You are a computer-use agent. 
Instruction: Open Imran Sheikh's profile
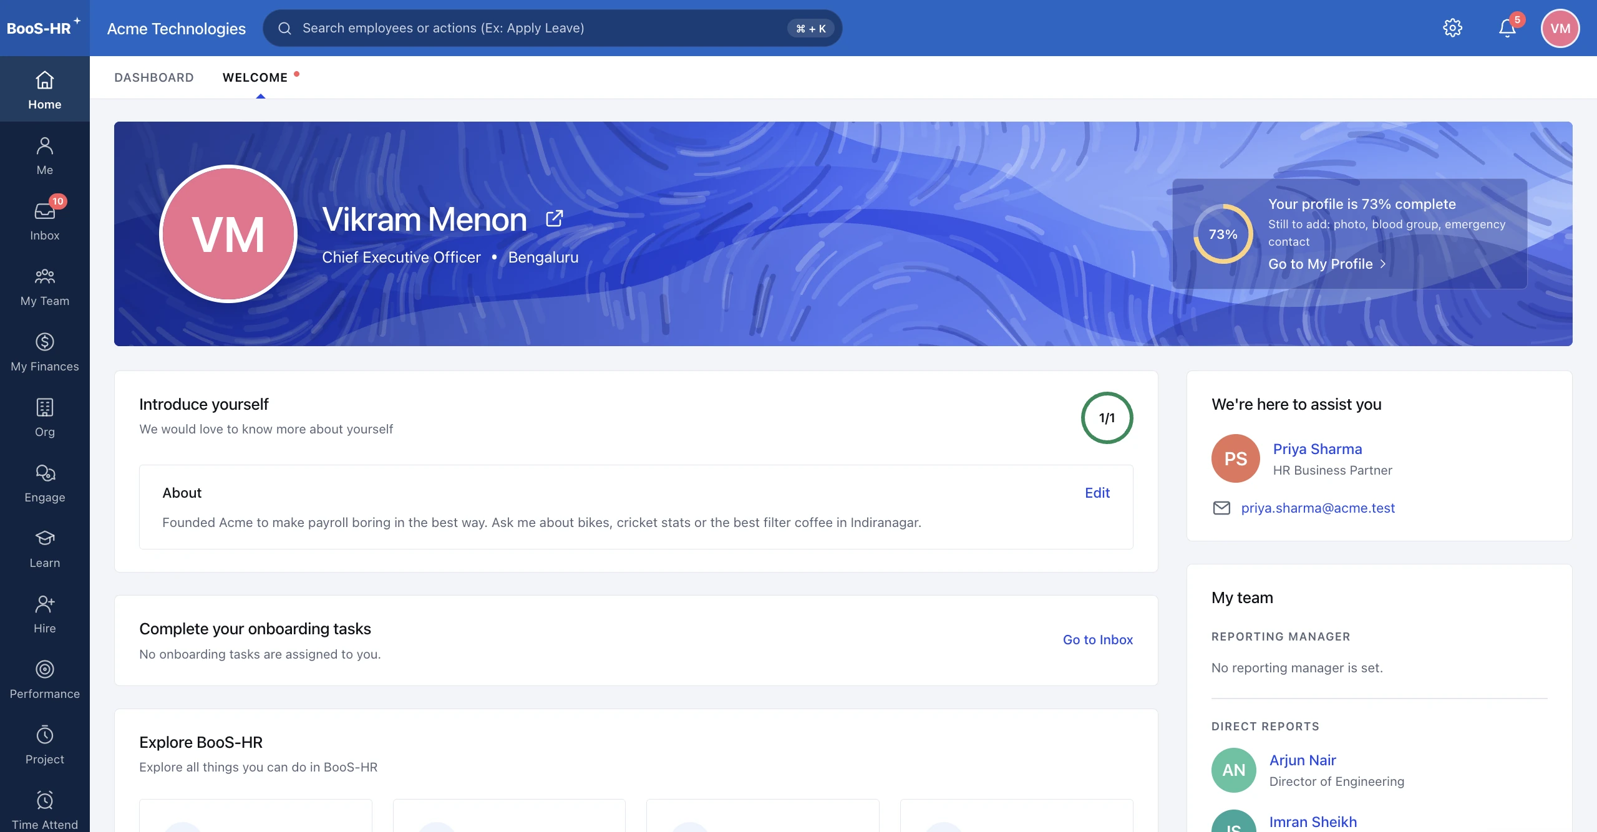1313,822
